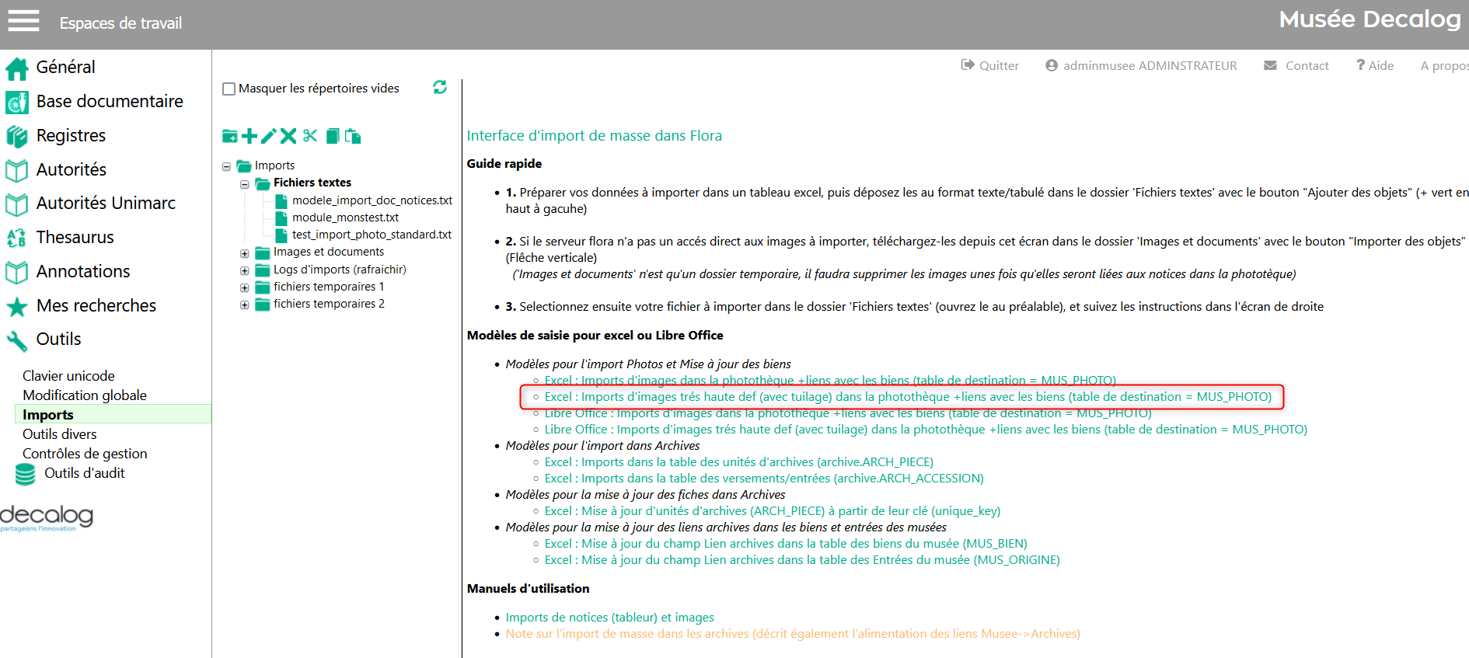
Task: Open Mes recherches with the star icon
Action: 81,306
